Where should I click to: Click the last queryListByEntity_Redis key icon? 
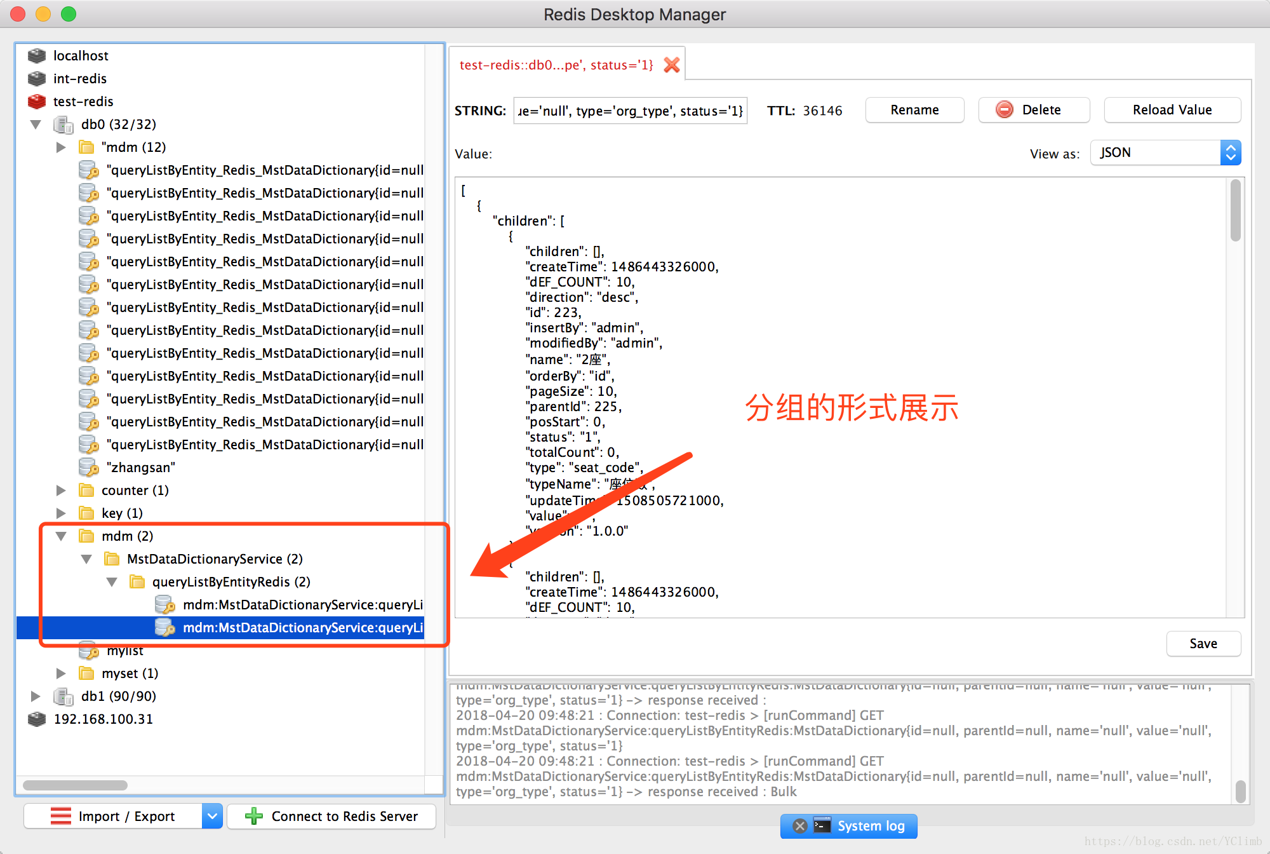tap(89, 445)
